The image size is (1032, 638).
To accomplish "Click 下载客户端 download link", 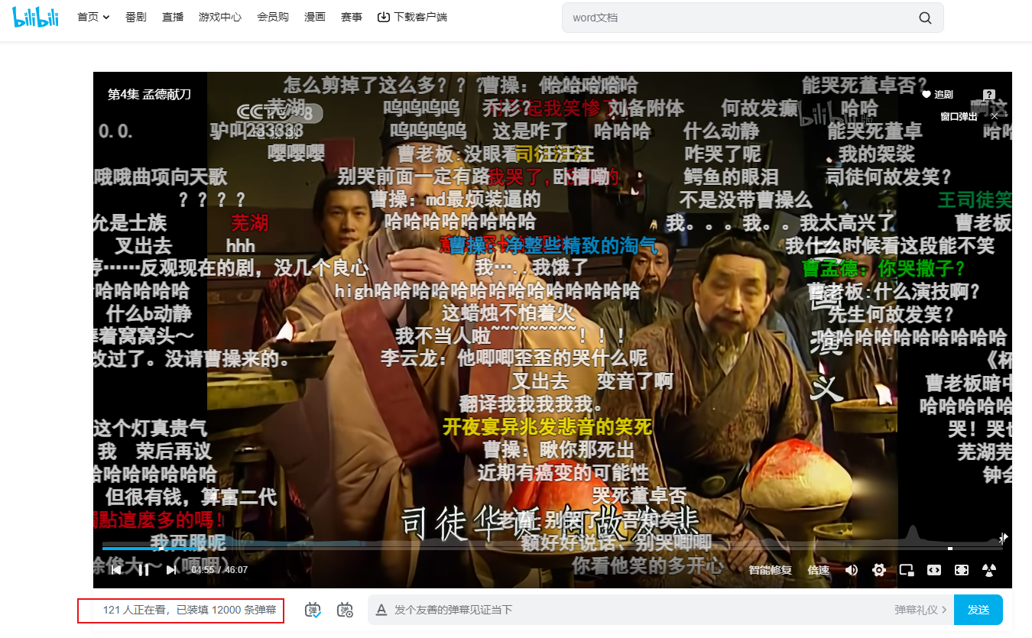I will tap(412, 17).
